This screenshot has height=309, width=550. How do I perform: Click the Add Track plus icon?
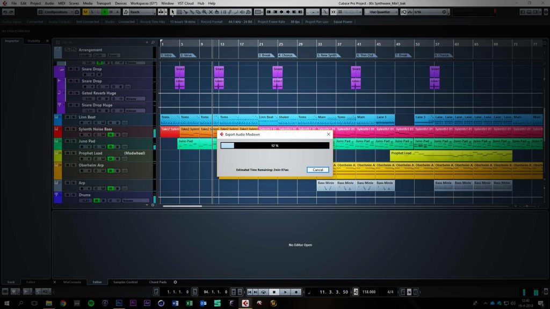pyautogui.click(x=147, y=42)
